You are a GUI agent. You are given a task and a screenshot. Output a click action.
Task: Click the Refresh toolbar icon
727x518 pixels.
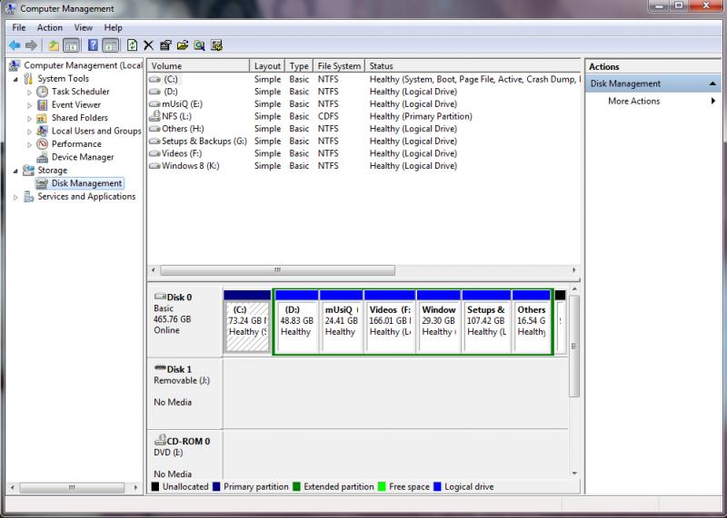point(133,45)
